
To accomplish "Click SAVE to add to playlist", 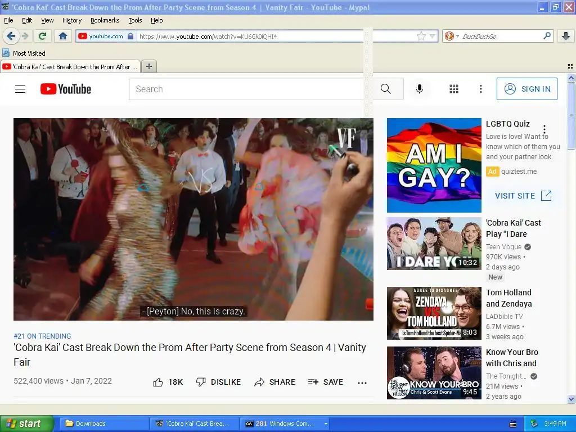I will coord(326,382).
